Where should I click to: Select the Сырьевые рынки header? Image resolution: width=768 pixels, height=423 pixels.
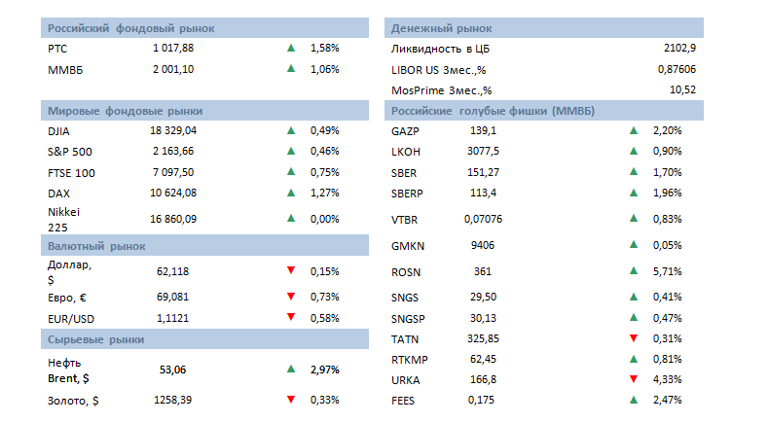tap(96, 339)
